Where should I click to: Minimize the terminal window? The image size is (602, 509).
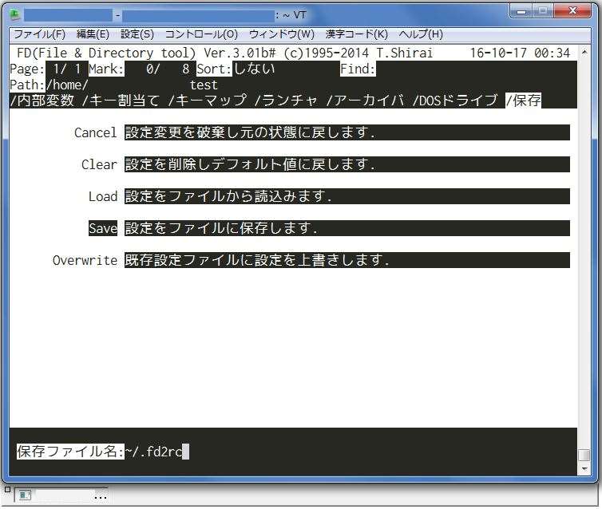(521, 11)
